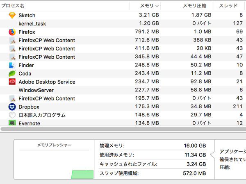
Task: Select the Evernote process name
Action: pyautogui.click(x=30, y=123)
